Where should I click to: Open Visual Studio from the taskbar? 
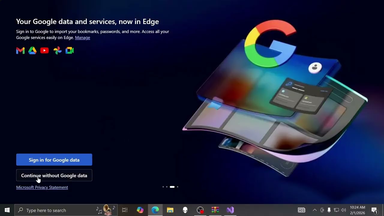point(230,210)
